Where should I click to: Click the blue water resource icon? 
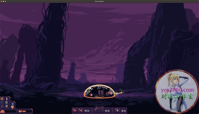[2, 102]
